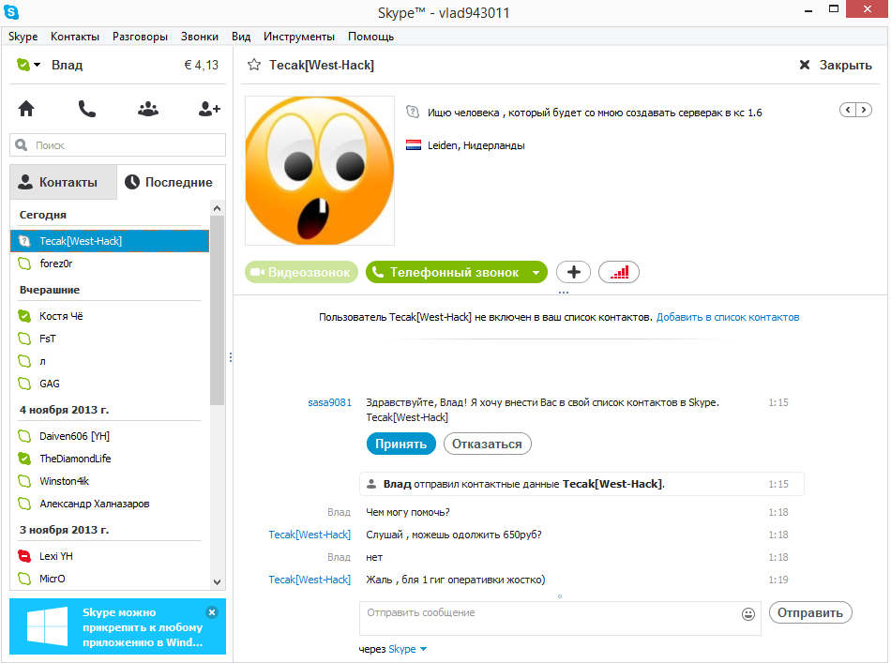Viewport: 891px width, 663px height.
Task: Open the dial pad phone icon
Action: click(x=87, y=109)
